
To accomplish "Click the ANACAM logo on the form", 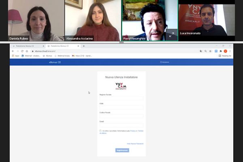I will [x=121, y=86].
